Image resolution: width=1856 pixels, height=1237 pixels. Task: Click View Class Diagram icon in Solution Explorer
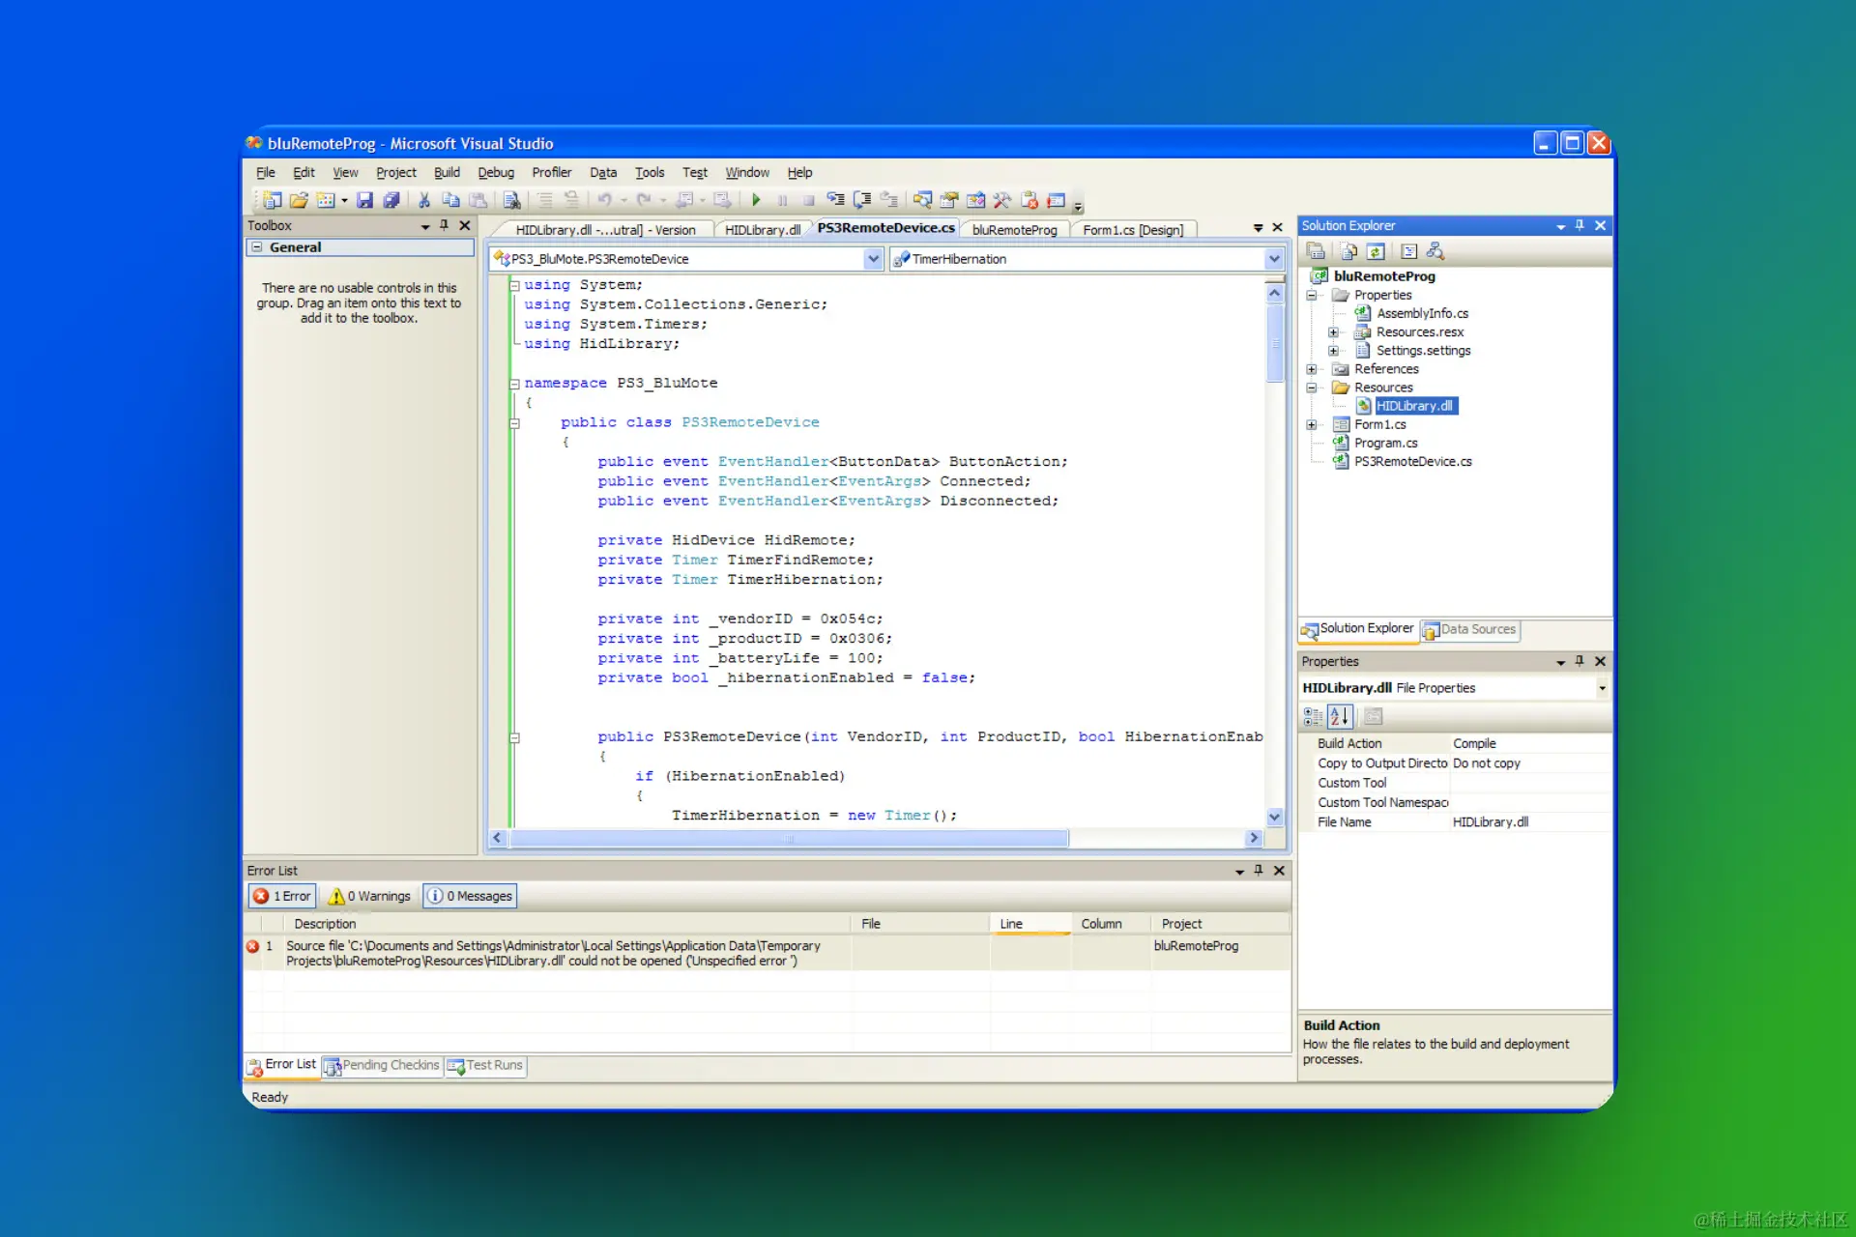[1435, 251]
